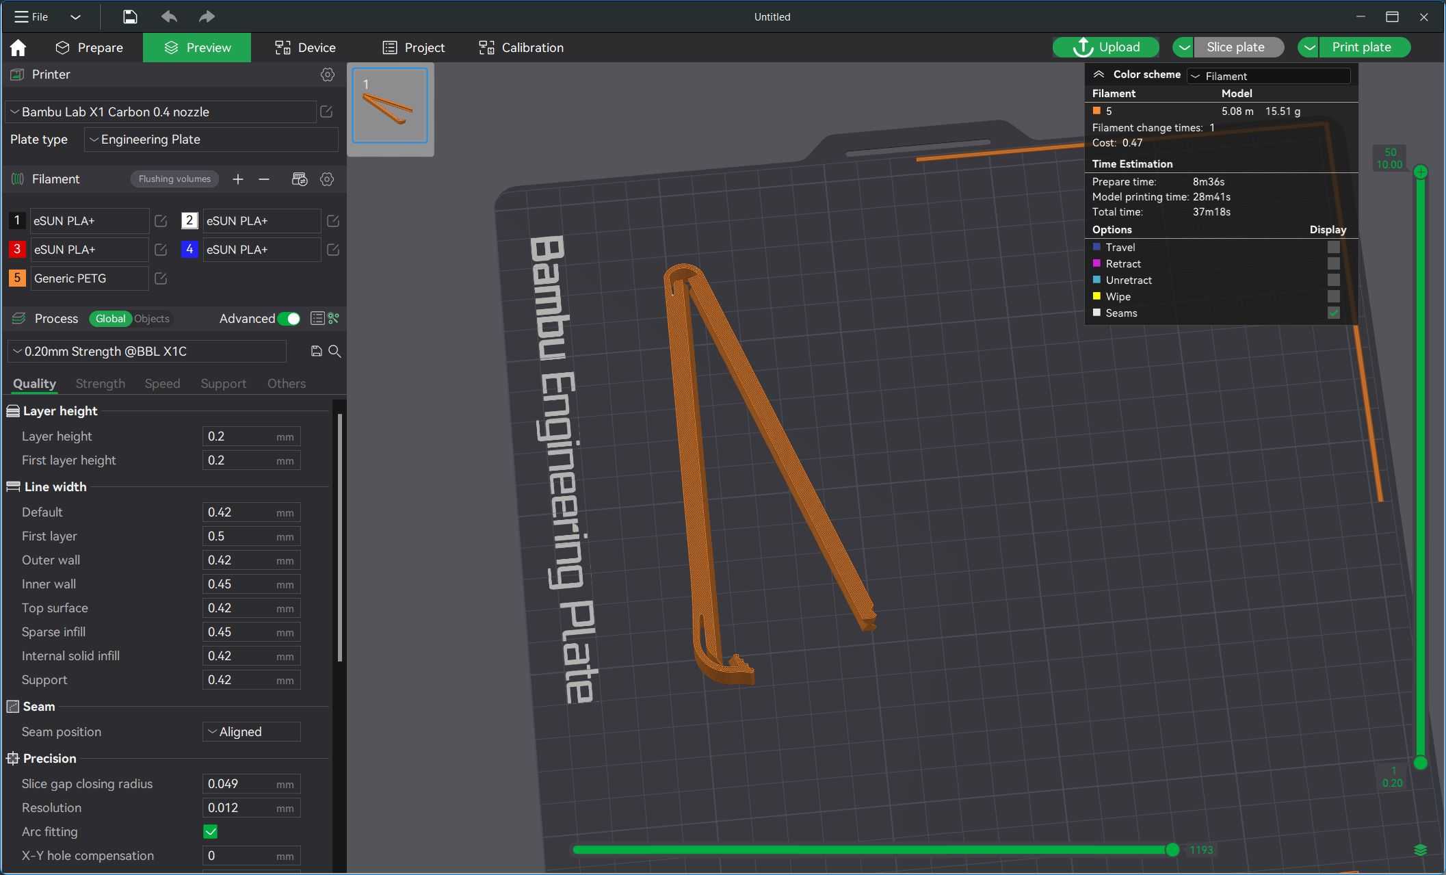
Task: Show Wipe moves in preview
Action: tap(1333, 296)
